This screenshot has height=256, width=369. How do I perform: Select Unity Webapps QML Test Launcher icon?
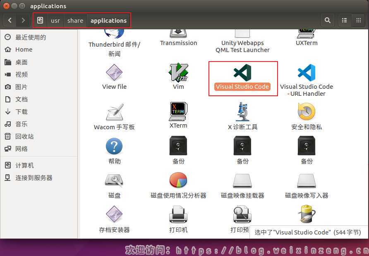pos(242,33)
